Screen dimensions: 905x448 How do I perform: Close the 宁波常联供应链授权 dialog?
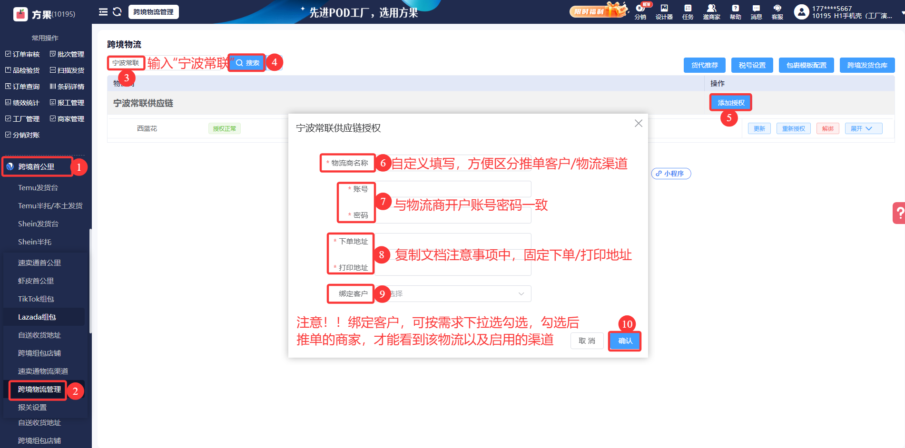pos(639,124)
